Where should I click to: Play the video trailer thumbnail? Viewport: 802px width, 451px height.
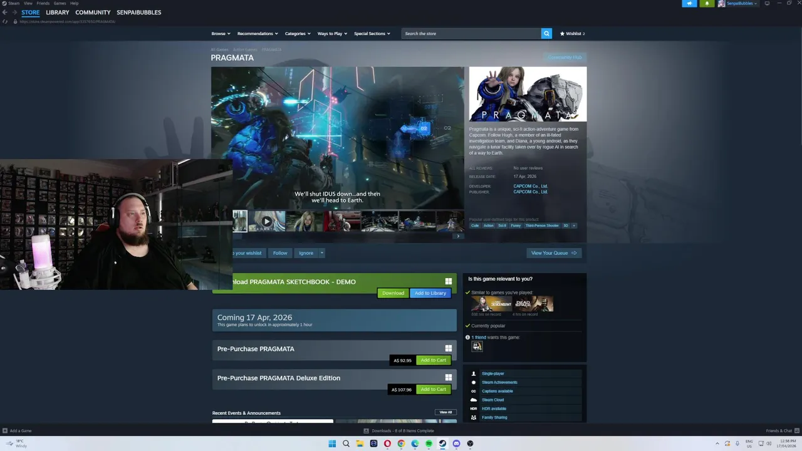[x=267, y=221]
